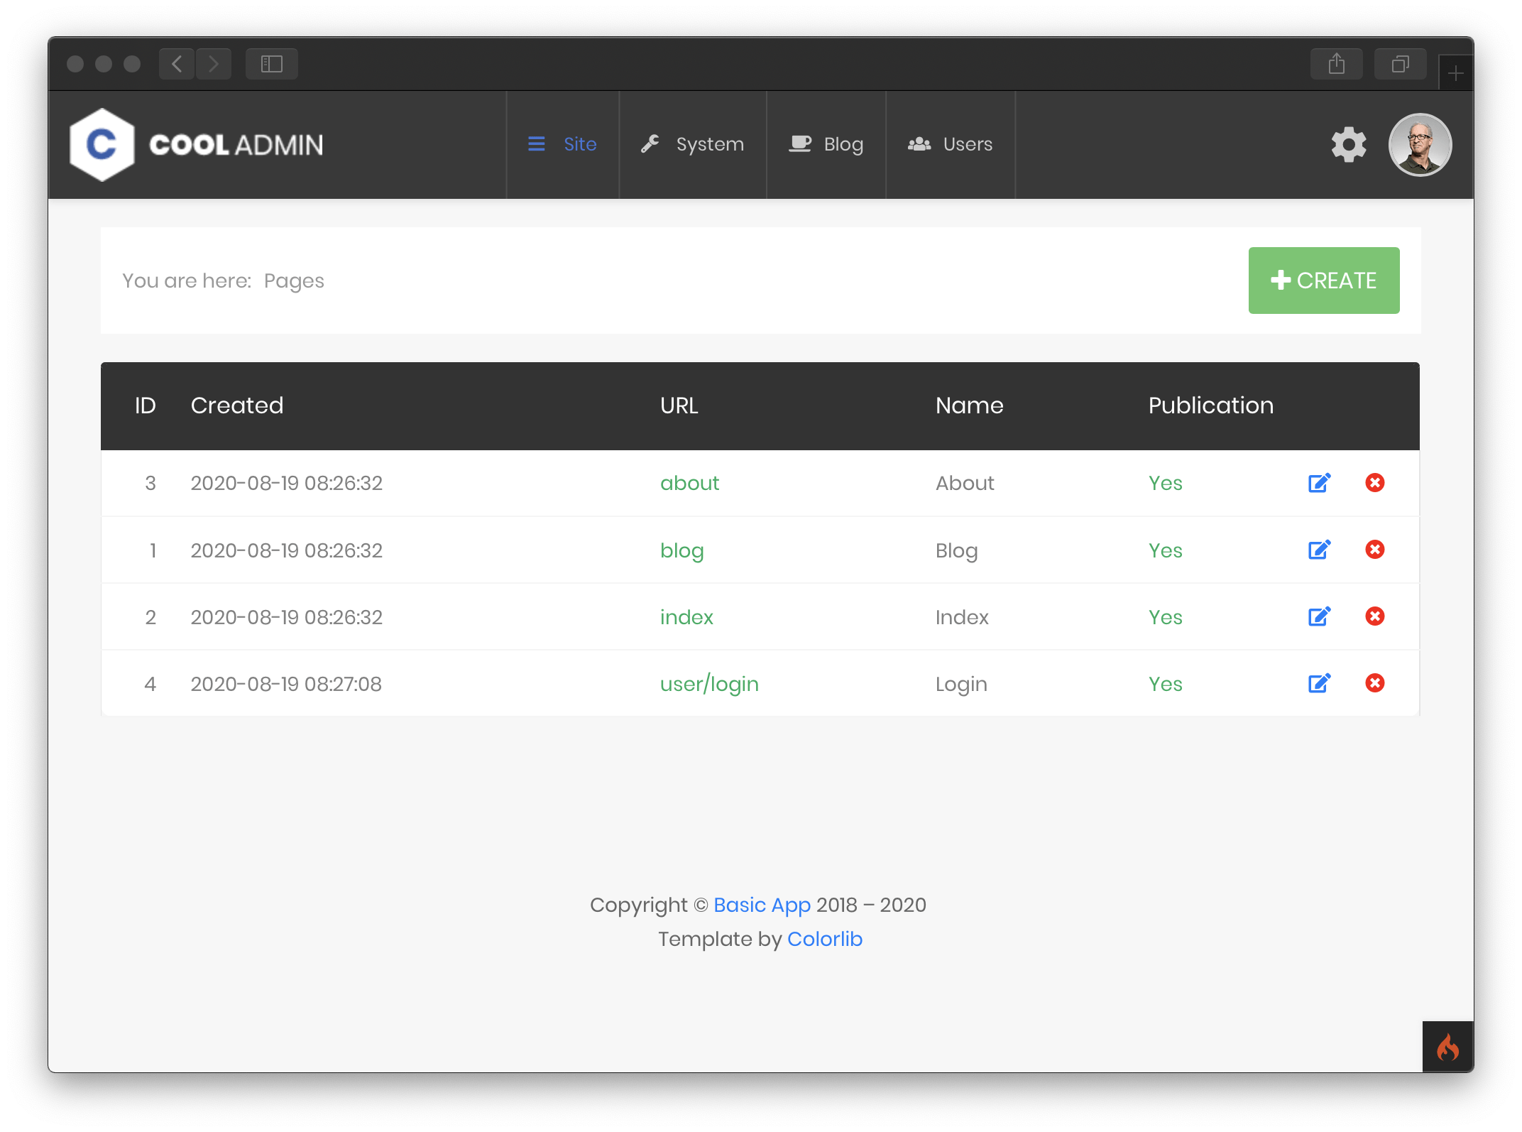
Task: Click the green CREATE button
Action: 1323,280
